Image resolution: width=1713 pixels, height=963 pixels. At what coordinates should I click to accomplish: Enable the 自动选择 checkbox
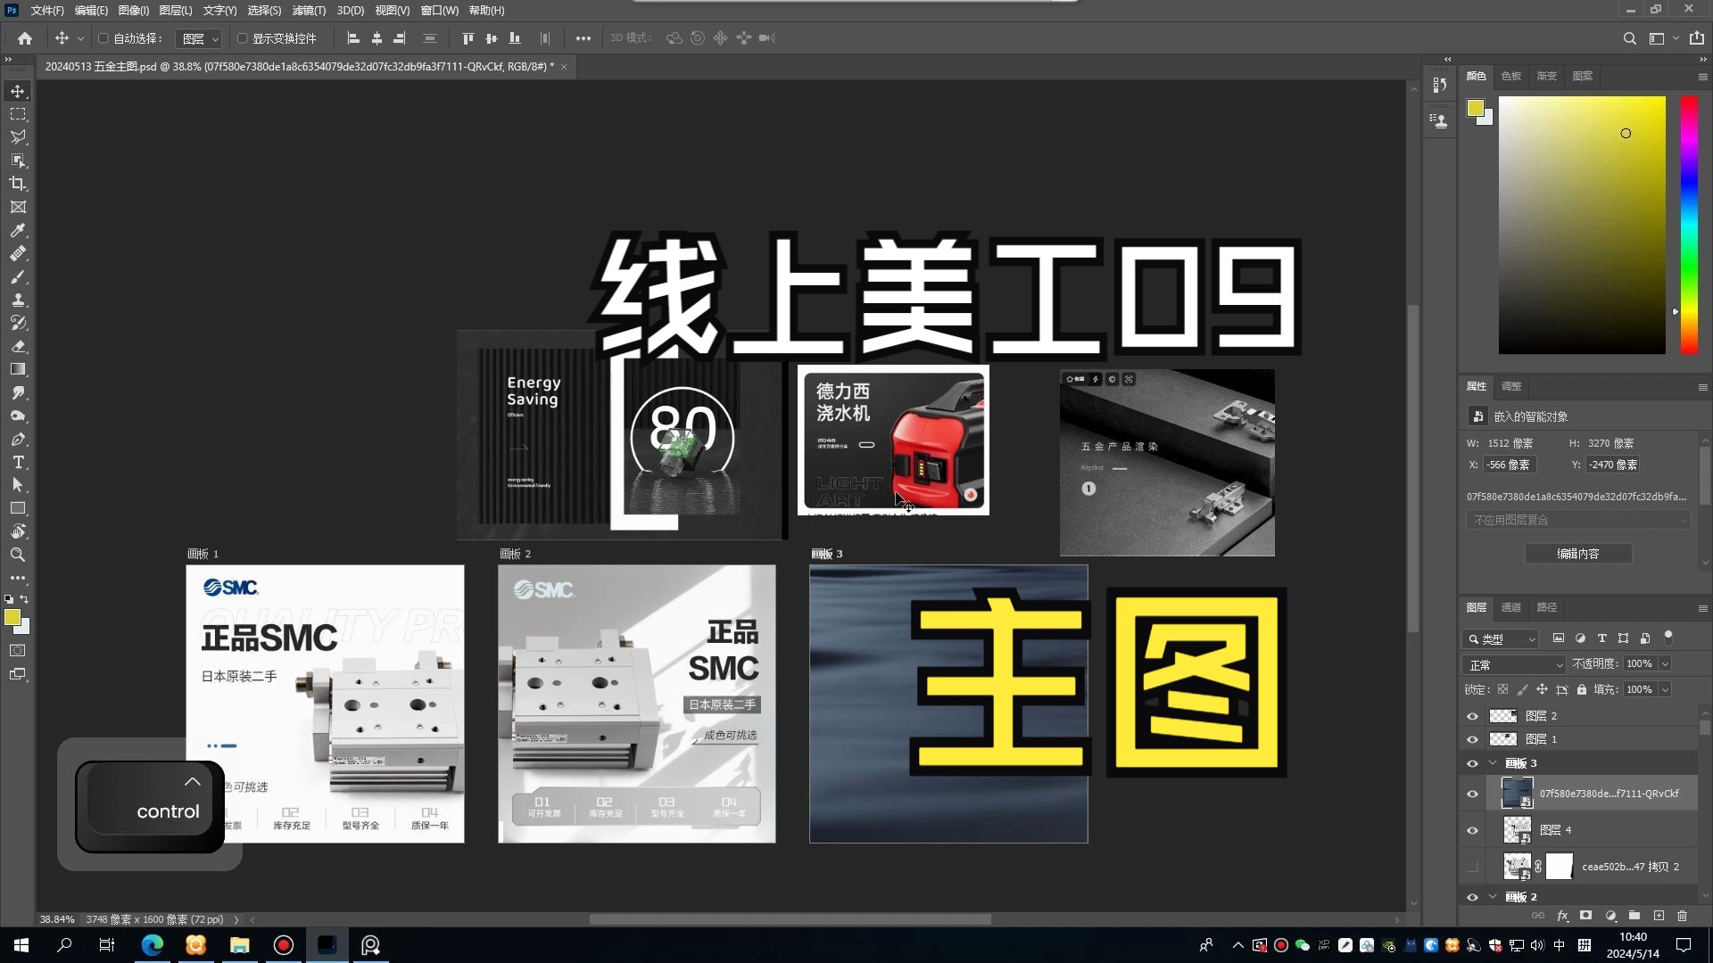(x=103, y=38)
